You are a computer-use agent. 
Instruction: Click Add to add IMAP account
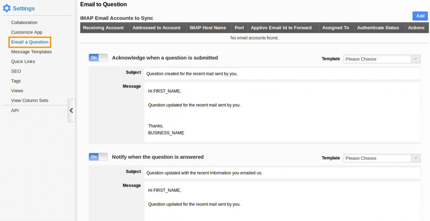tap(420, 16)
